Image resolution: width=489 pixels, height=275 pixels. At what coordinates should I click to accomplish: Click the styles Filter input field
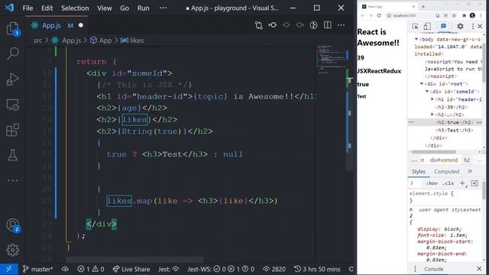[416, 183]
